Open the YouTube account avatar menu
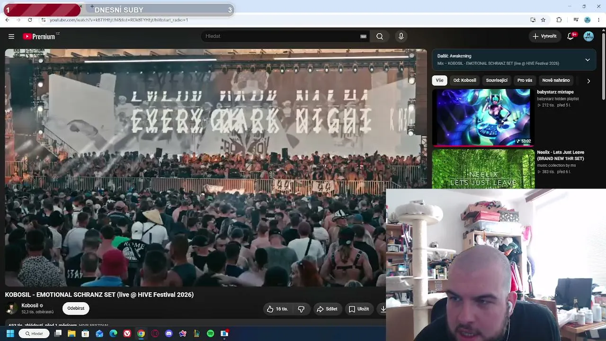The height and width of the screenshot is (341, 606). coord(588,36)
